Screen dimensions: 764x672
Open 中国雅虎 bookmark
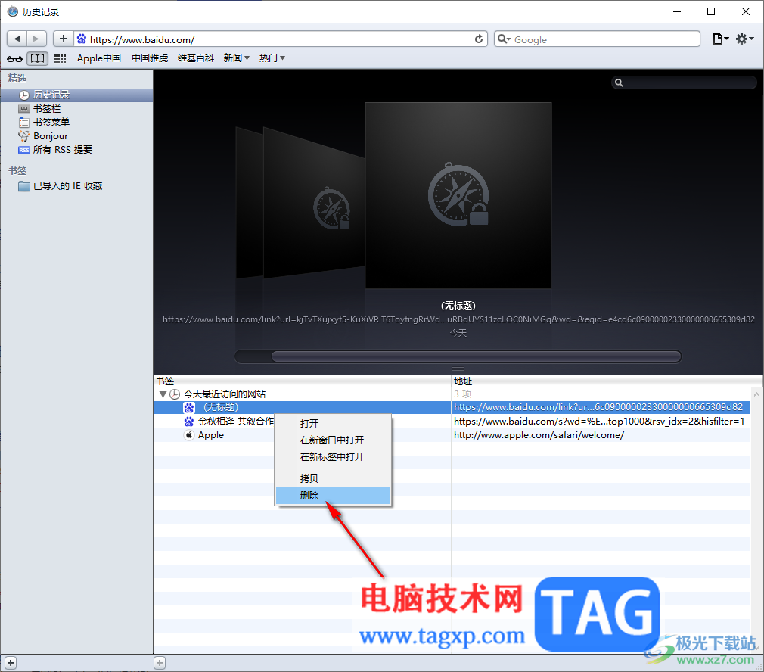[x=150, y=58]
